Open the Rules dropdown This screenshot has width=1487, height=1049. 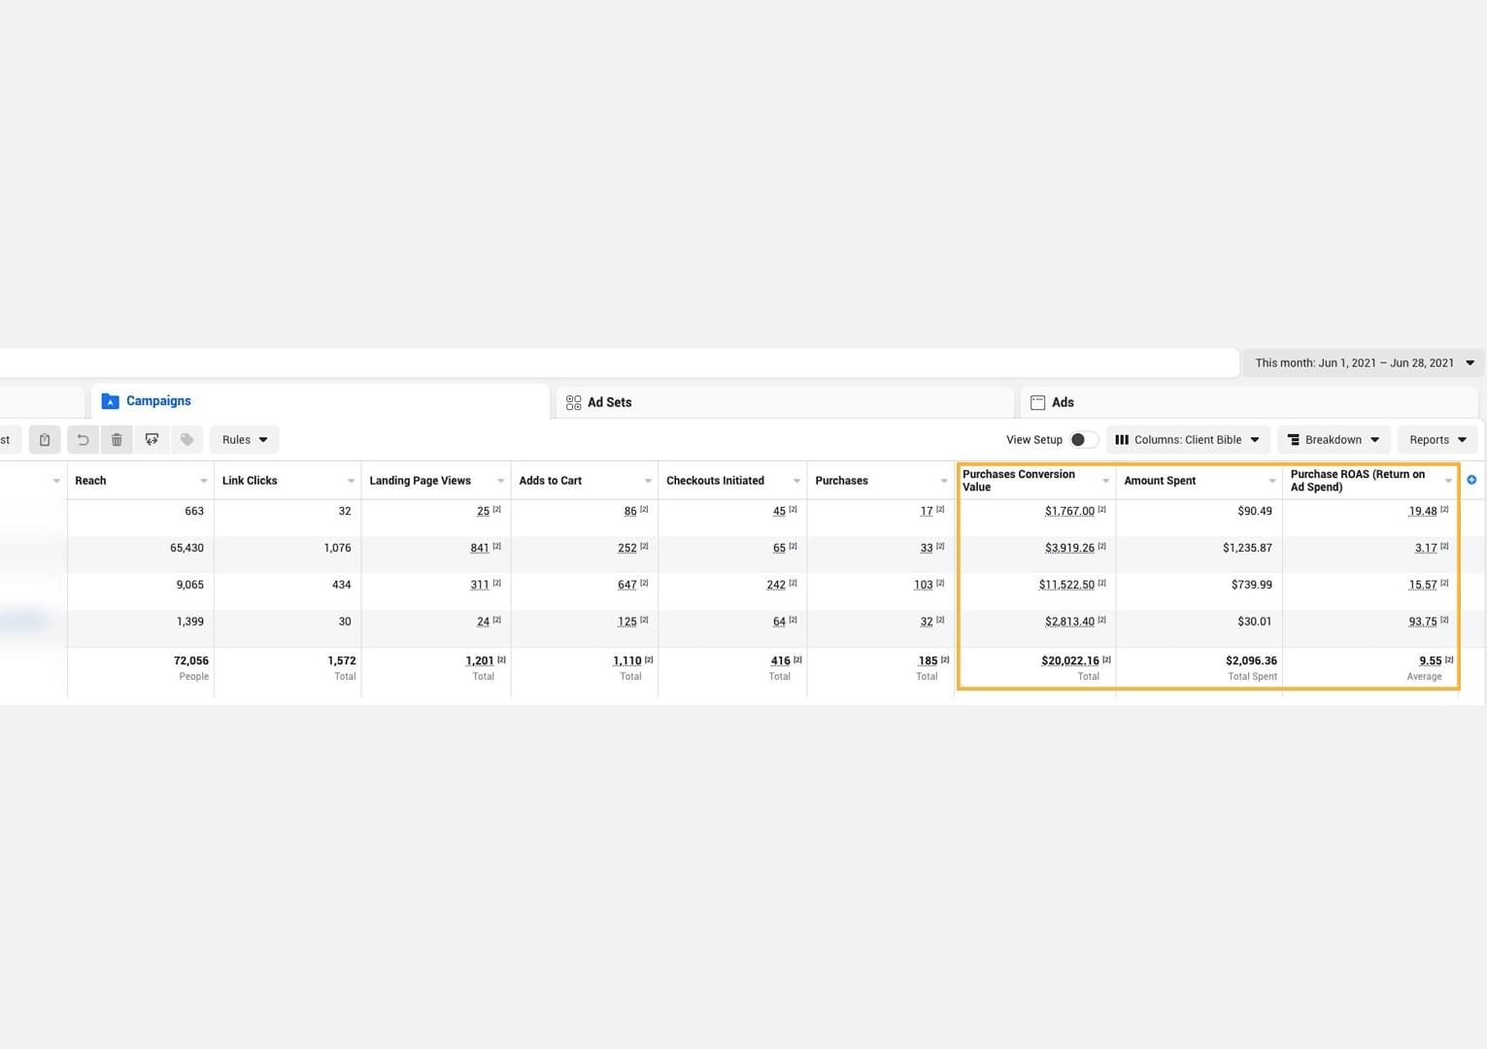(x=244, y=440)
